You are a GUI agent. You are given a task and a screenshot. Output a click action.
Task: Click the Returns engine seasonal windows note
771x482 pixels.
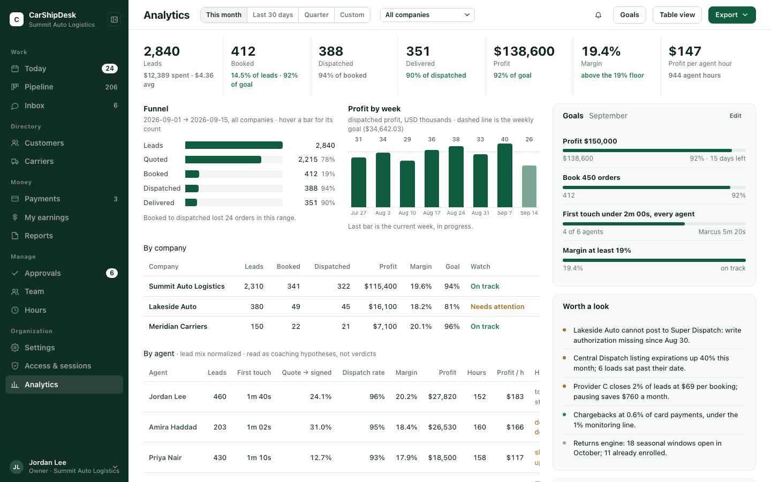(654, 448)
